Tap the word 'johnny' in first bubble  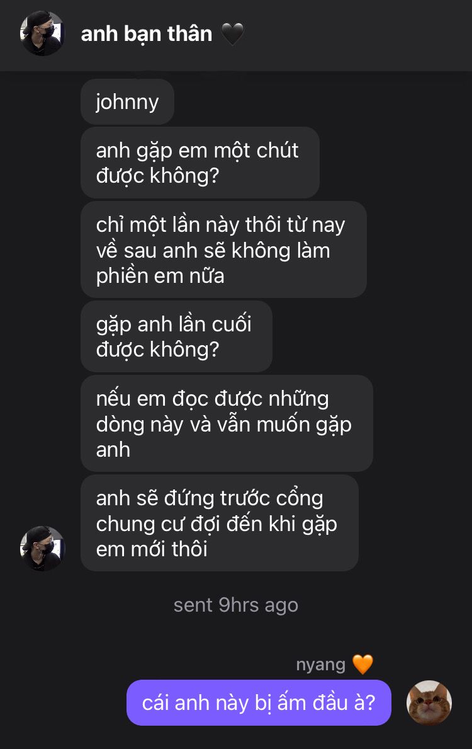(x=127, y=102)
